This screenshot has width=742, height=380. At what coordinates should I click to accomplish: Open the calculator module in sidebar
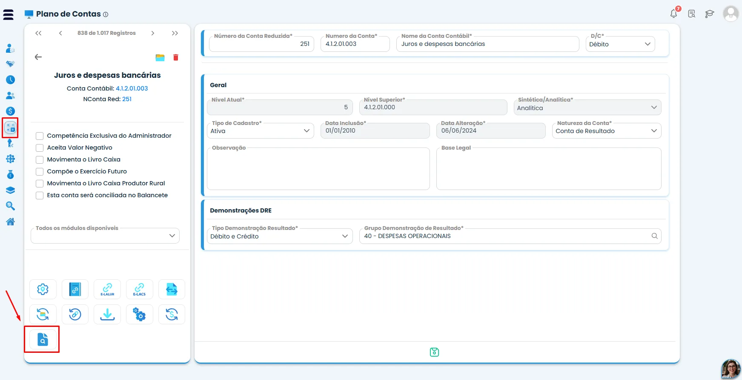click(10, 127)
